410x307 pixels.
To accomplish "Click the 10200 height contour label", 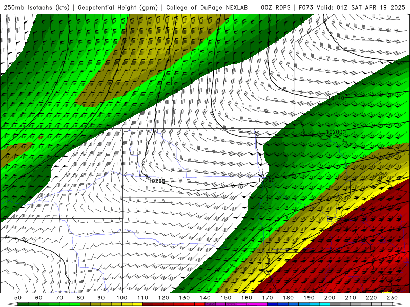I will point(334,132).
